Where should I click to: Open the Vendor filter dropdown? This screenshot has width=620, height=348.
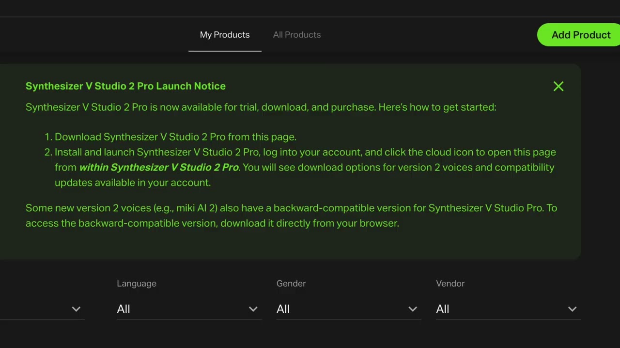click(x=508, y=309)
